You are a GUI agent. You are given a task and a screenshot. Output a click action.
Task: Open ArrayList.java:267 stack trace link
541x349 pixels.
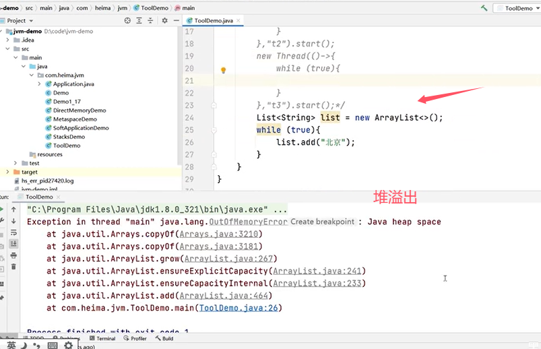click(229, 259)
